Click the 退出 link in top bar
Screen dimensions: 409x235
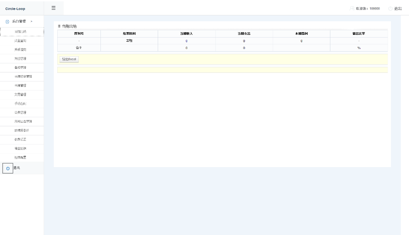398,9
